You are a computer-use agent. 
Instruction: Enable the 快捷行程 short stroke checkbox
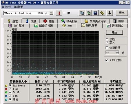click(107, 48)
